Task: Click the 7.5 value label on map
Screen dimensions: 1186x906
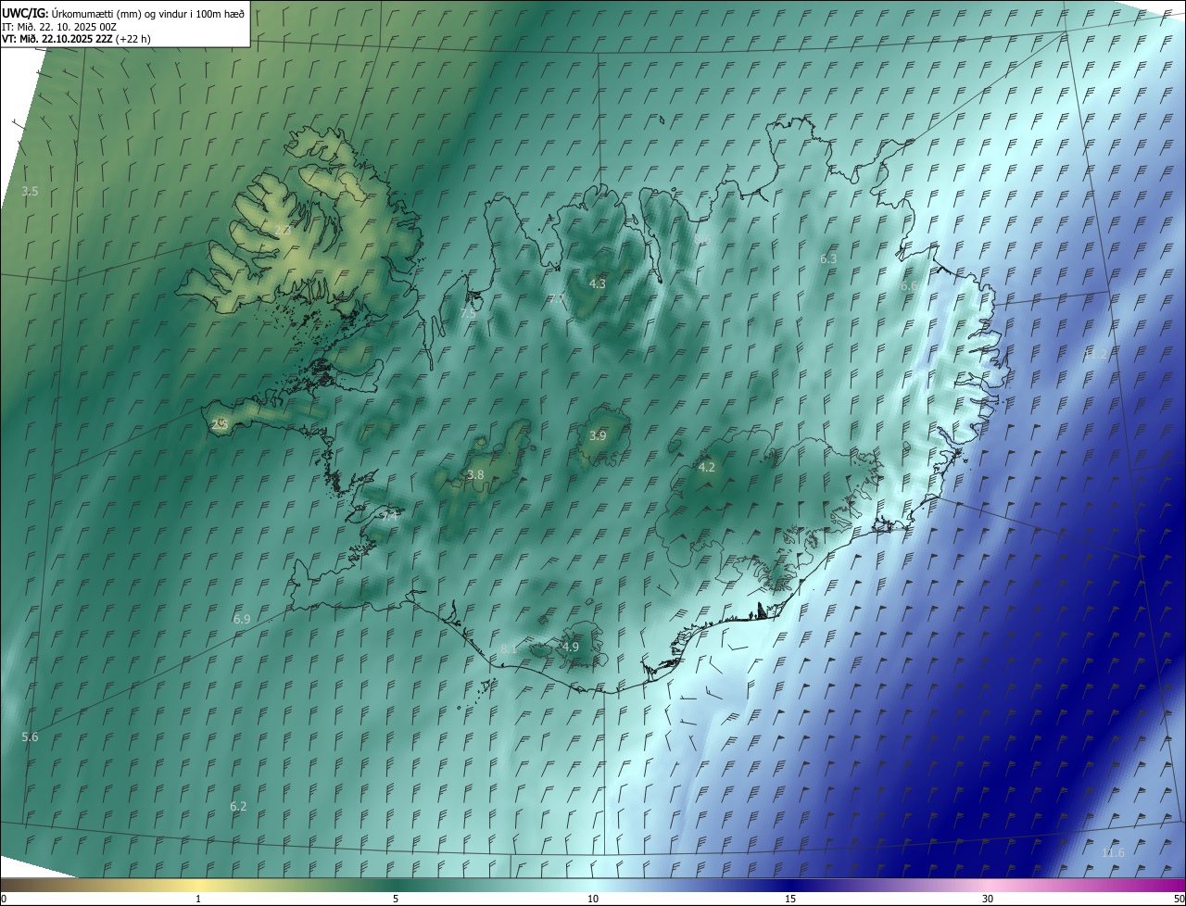Action: click(x=468, y=314)
